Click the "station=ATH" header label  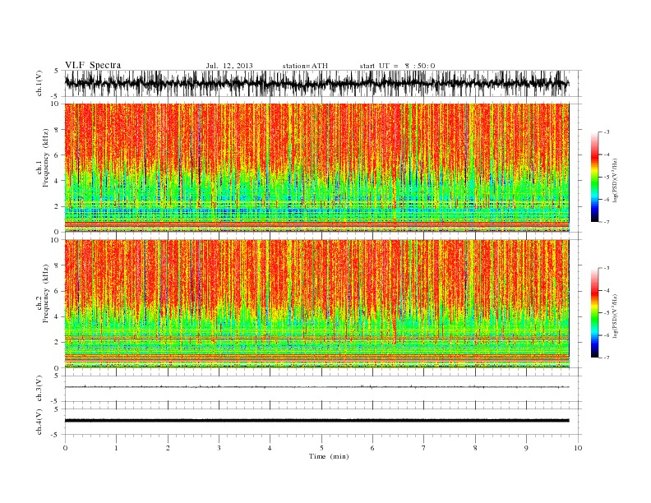pos(305,66)
